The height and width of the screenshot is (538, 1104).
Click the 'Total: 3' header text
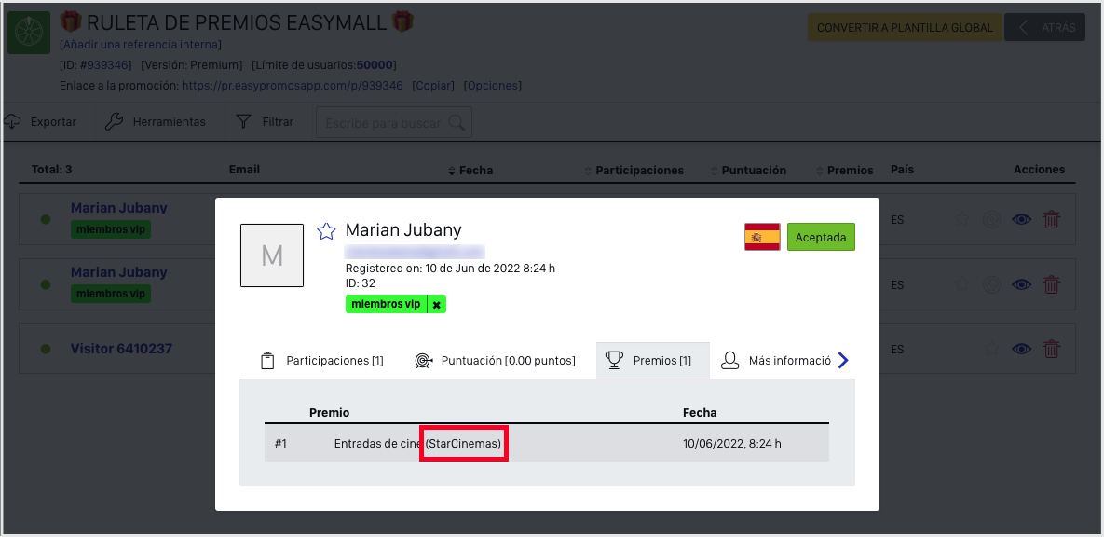click(52, 169)
